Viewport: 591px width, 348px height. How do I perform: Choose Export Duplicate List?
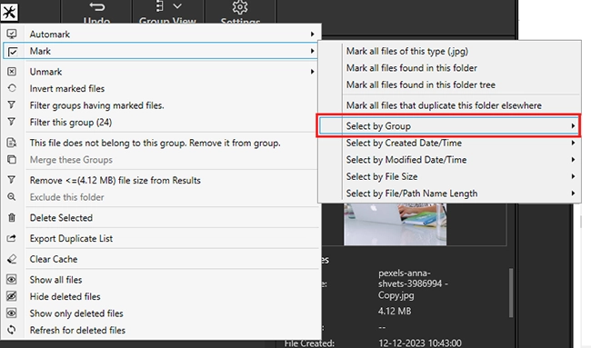point(161,238)
